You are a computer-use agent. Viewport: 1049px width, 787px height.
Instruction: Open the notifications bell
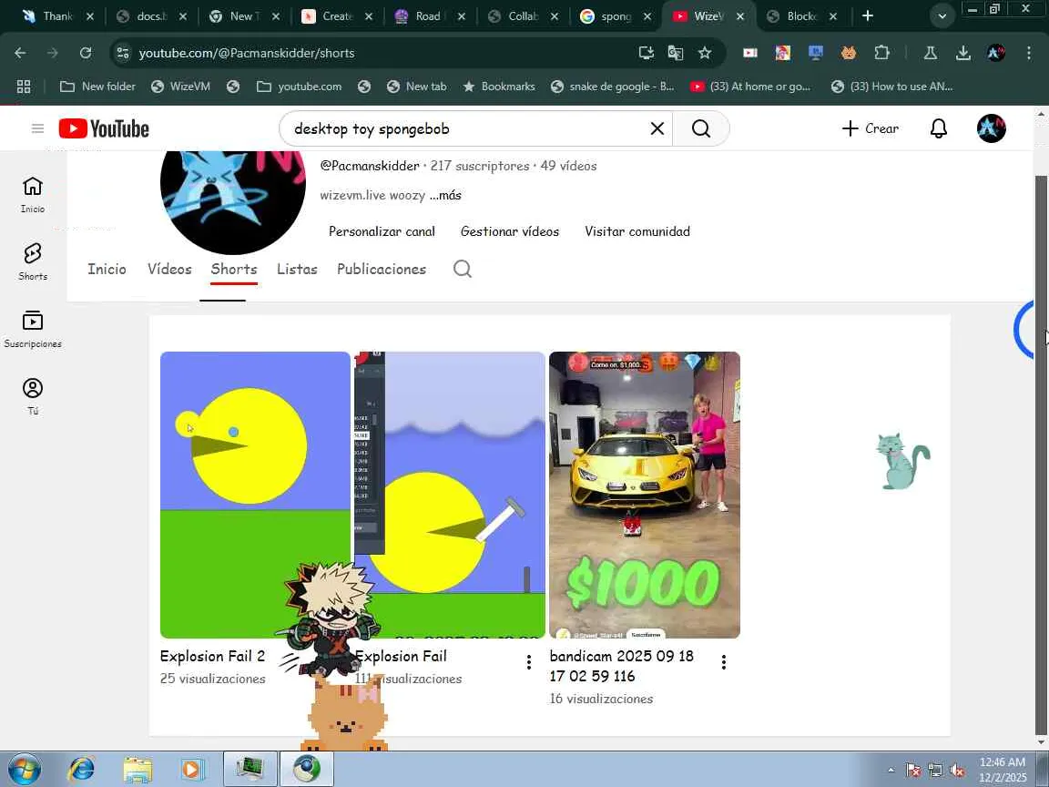coord(939,128)
